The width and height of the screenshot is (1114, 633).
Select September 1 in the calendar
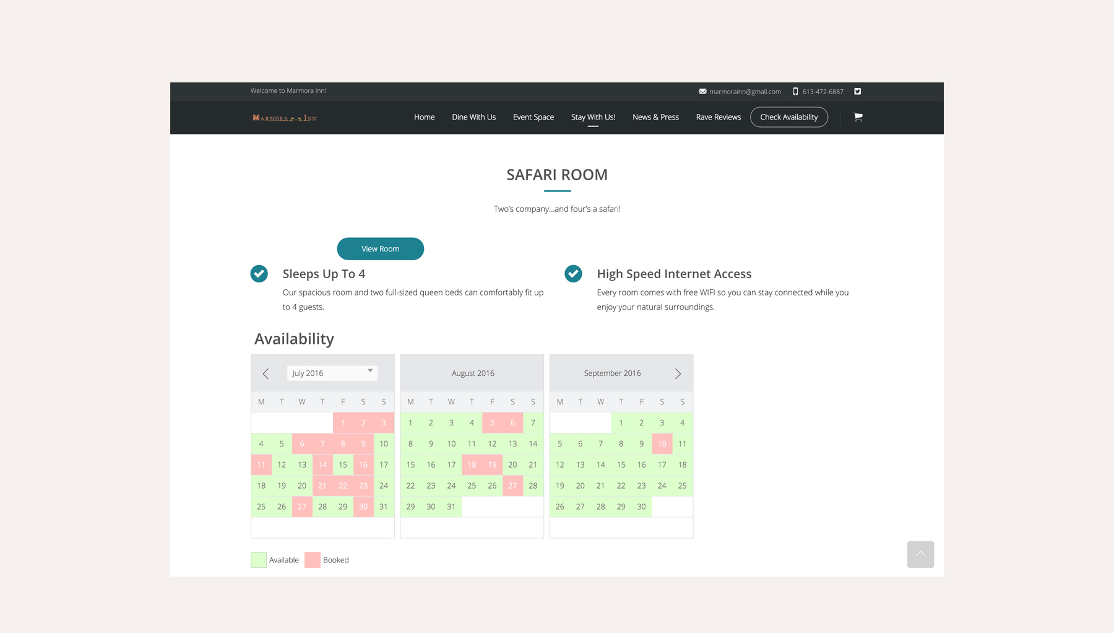pyautogui.click(x=621, y=422)
